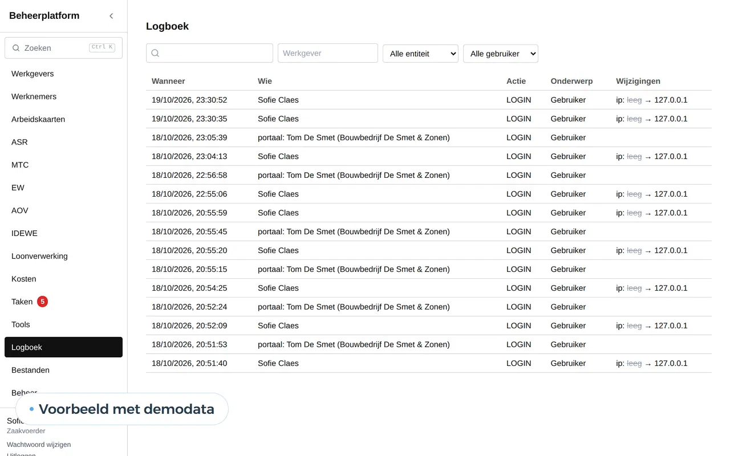Select the log entry at 19/10/2026, 23:30:52
This screenshot has width=730, height=456.
429,100
